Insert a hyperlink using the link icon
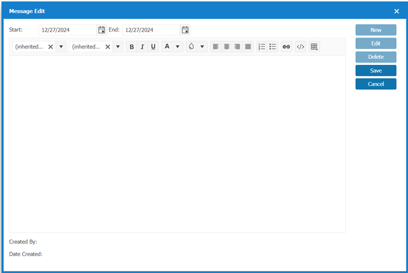The height and width of the screenshot is (273, 408). (x=286, y=47)
